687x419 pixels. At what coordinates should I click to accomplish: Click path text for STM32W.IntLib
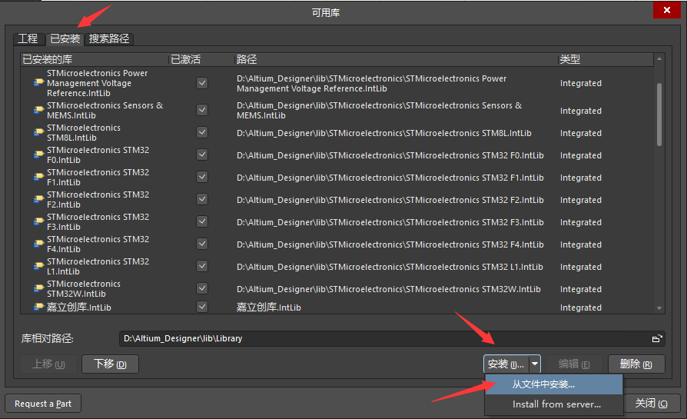pyautogui.click(x=389, y=289)
